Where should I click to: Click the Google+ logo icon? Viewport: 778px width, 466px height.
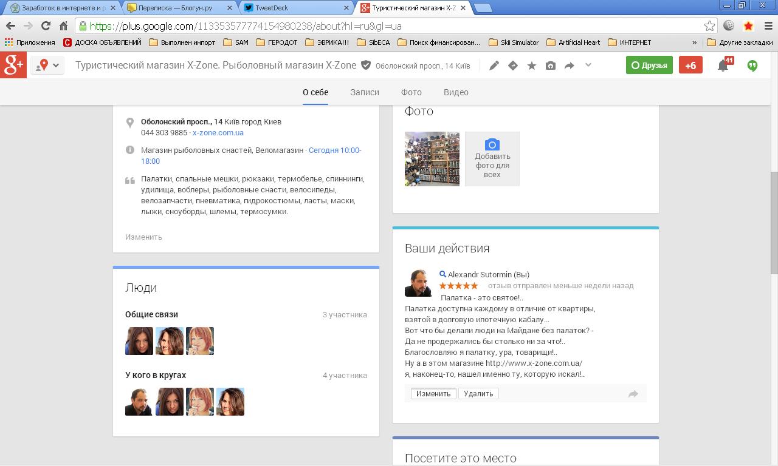(x=13, y=65)
